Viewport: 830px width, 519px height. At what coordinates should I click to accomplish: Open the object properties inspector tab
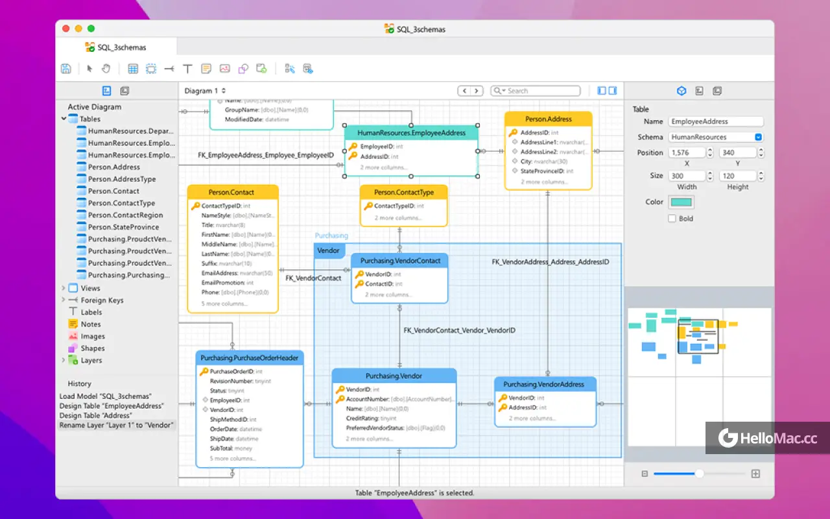click(x=682, y=91)
